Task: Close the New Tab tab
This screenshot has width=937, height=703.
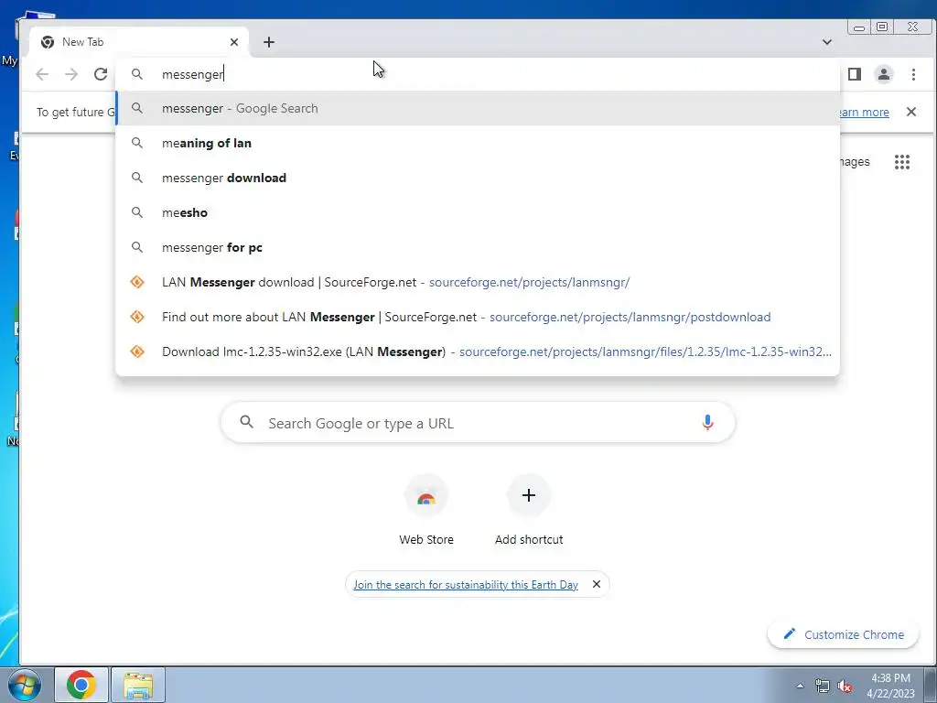Action: (x=234, y=42)
